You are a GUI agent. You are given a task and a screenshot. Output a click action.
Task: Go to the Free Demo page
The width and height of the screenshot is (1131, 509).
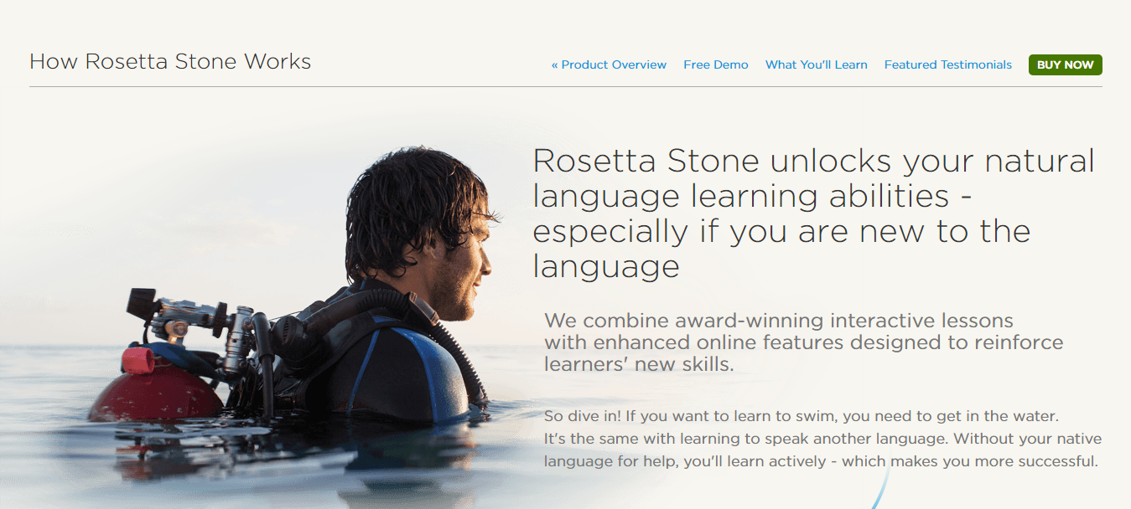[x=715, y=64]
